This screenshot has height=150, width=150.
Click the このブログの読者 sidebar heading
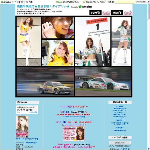tap(120, 137)
